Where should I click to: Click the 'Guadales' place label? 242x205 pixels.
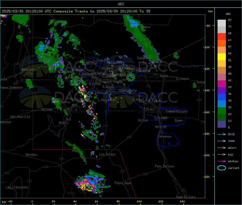[x=144, y=58]
